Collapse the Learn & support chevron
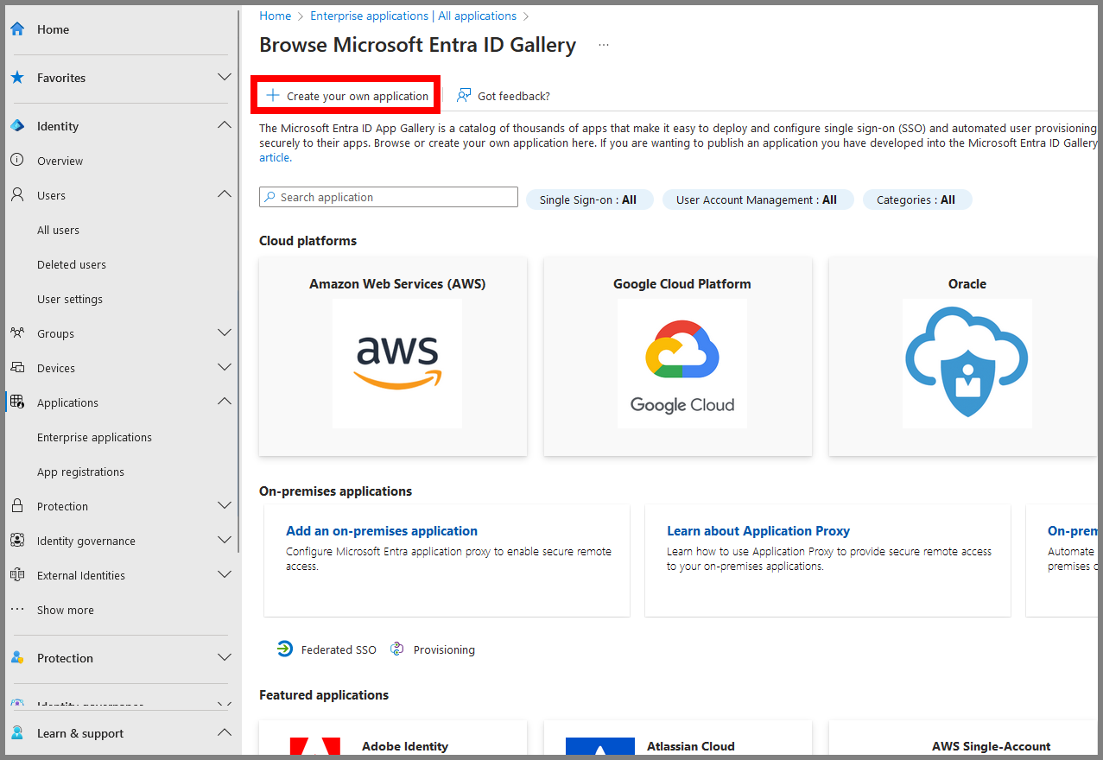Image resolution: width=1103 pixels, height=760 pixels. coord(225,733)
